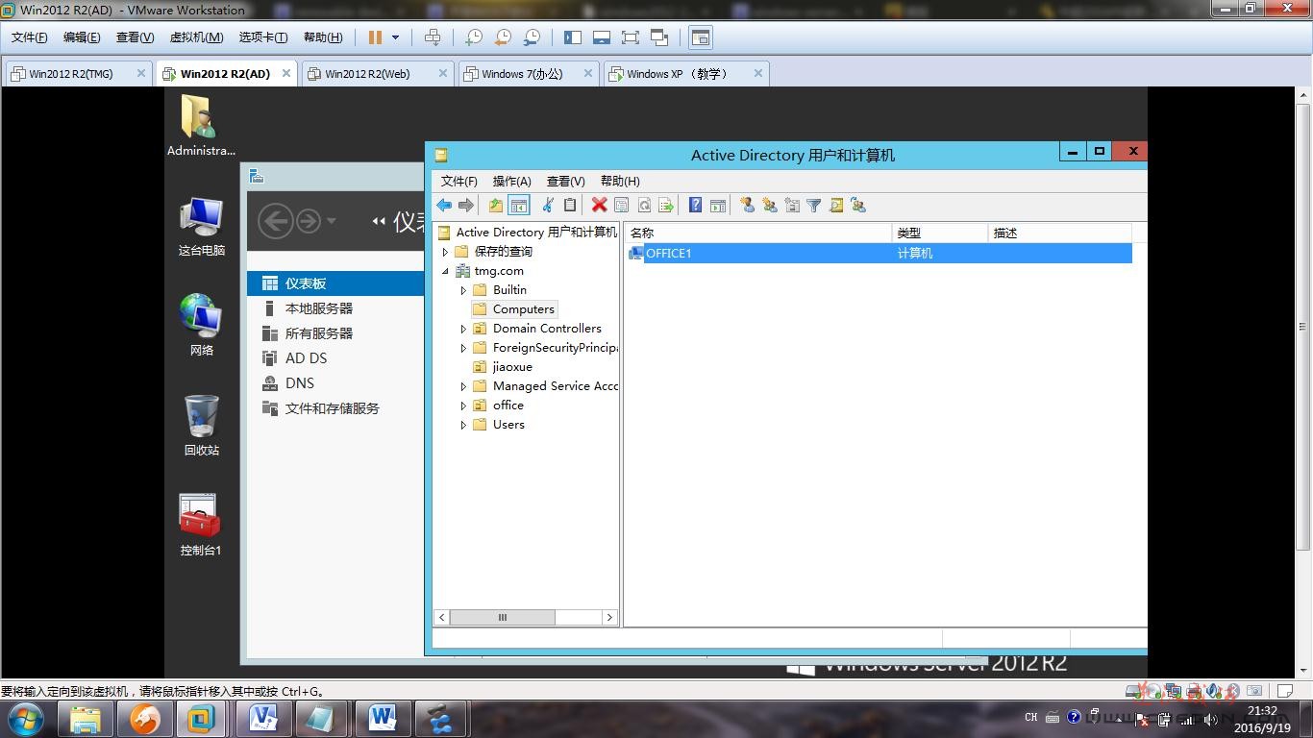
Task: Open 虚拟机(M) menu in VMware
Action: pos(196,37)
